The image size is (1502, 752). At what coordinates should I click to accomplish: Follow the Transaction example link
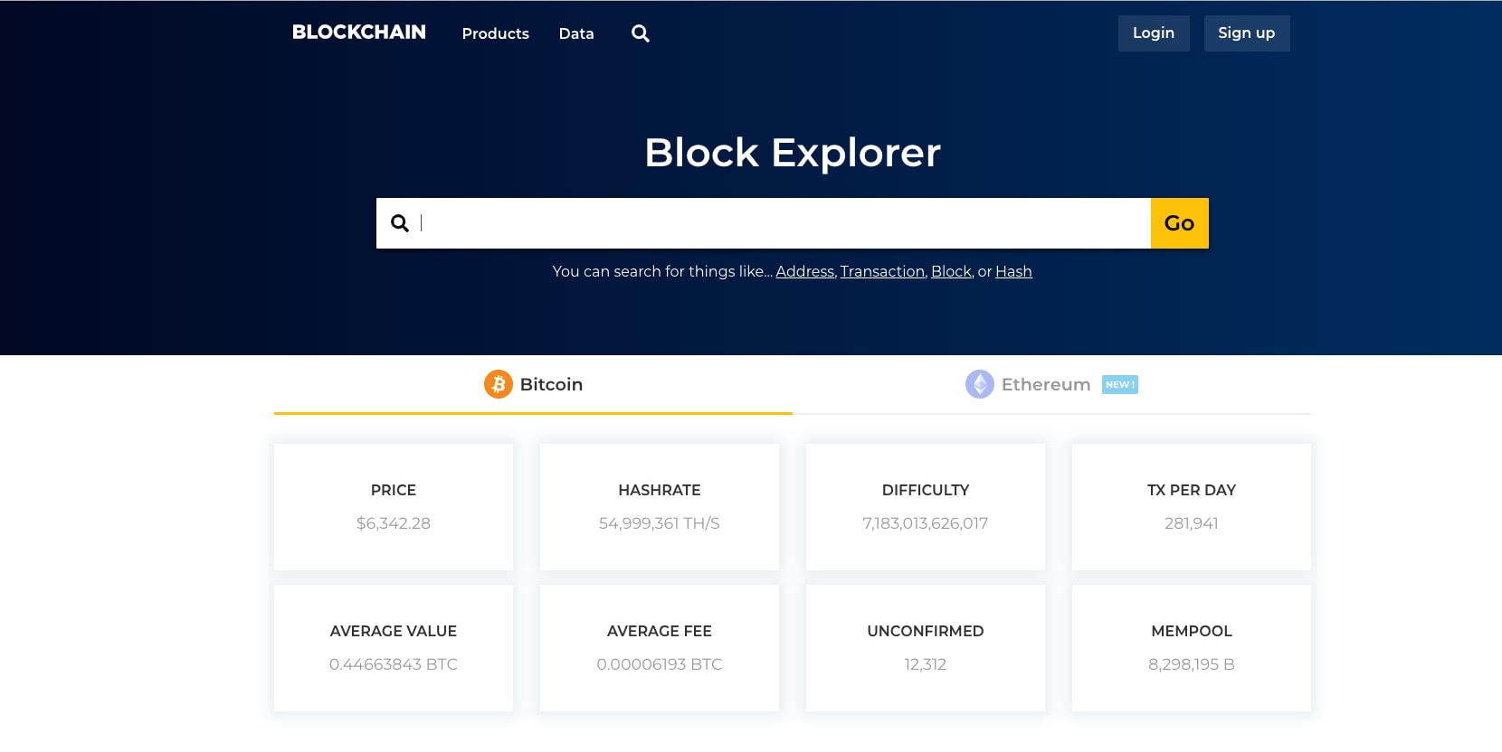pos(882,271)
